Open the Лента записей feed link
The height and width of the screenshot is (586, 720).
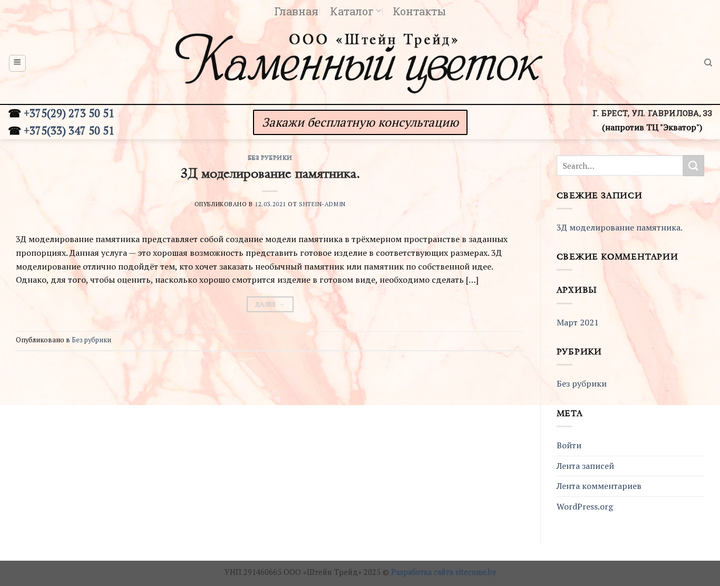[585, 466]
